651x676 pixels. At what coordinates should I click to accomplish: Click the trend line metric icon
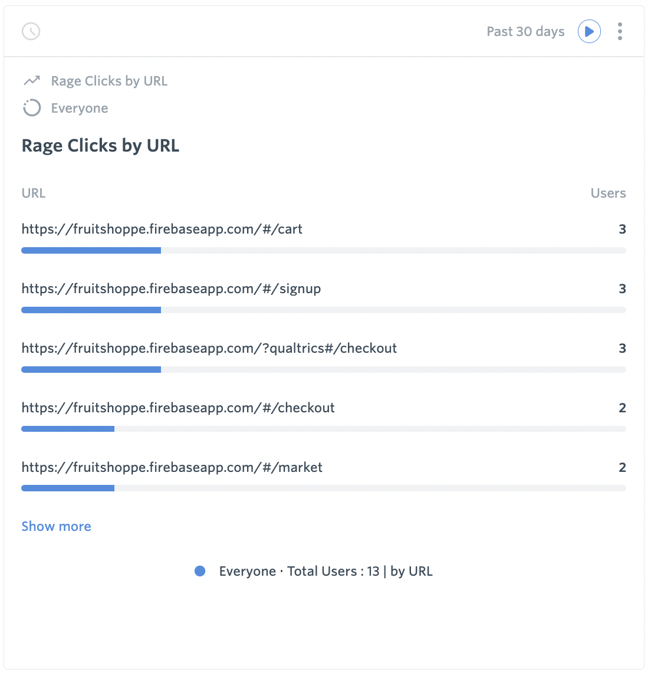31,80
